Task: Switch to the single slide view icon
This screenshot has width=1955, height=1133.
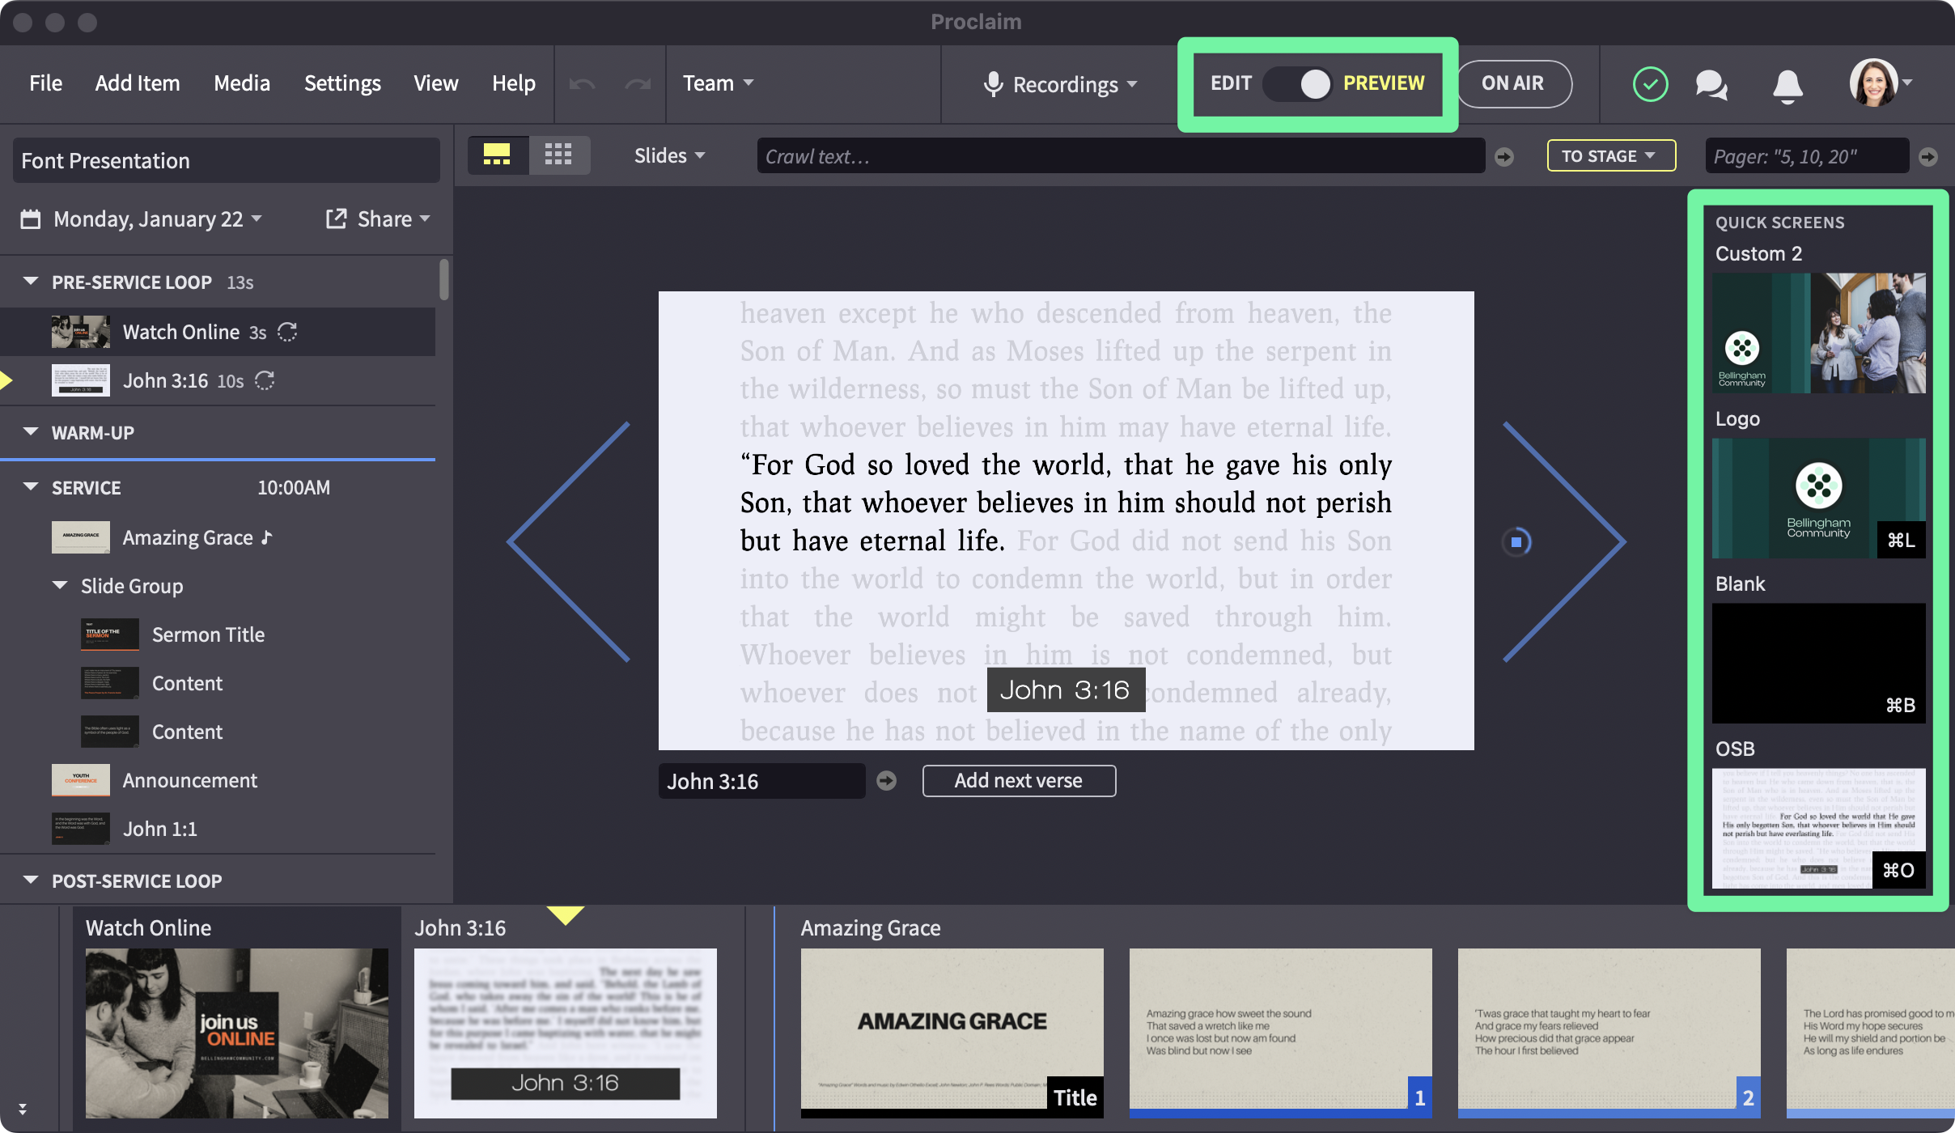Action: coord(497,155)
